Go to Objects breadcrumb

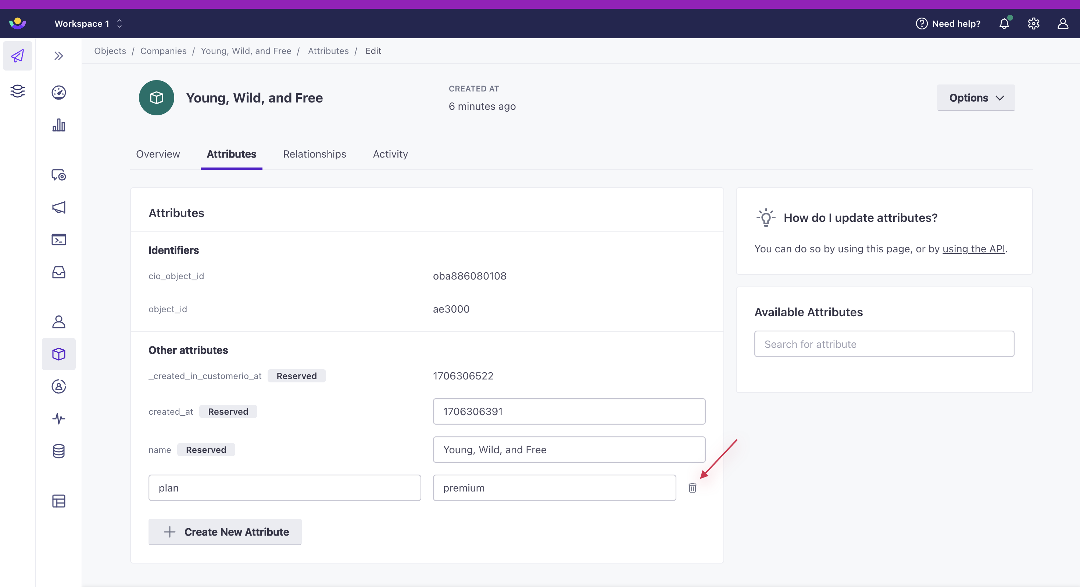(x=110, y=51)
